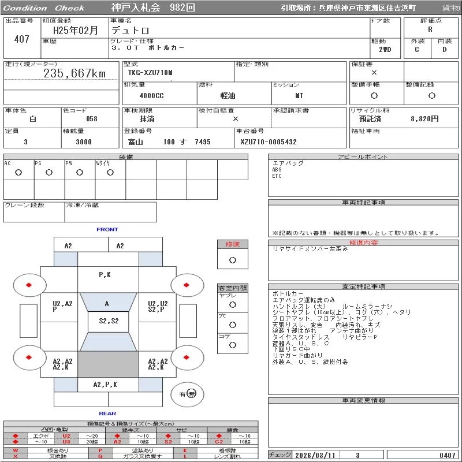Click the rear-left wheel red diamond marker
This screenshot has height=462, width=462.
point(28,357)
